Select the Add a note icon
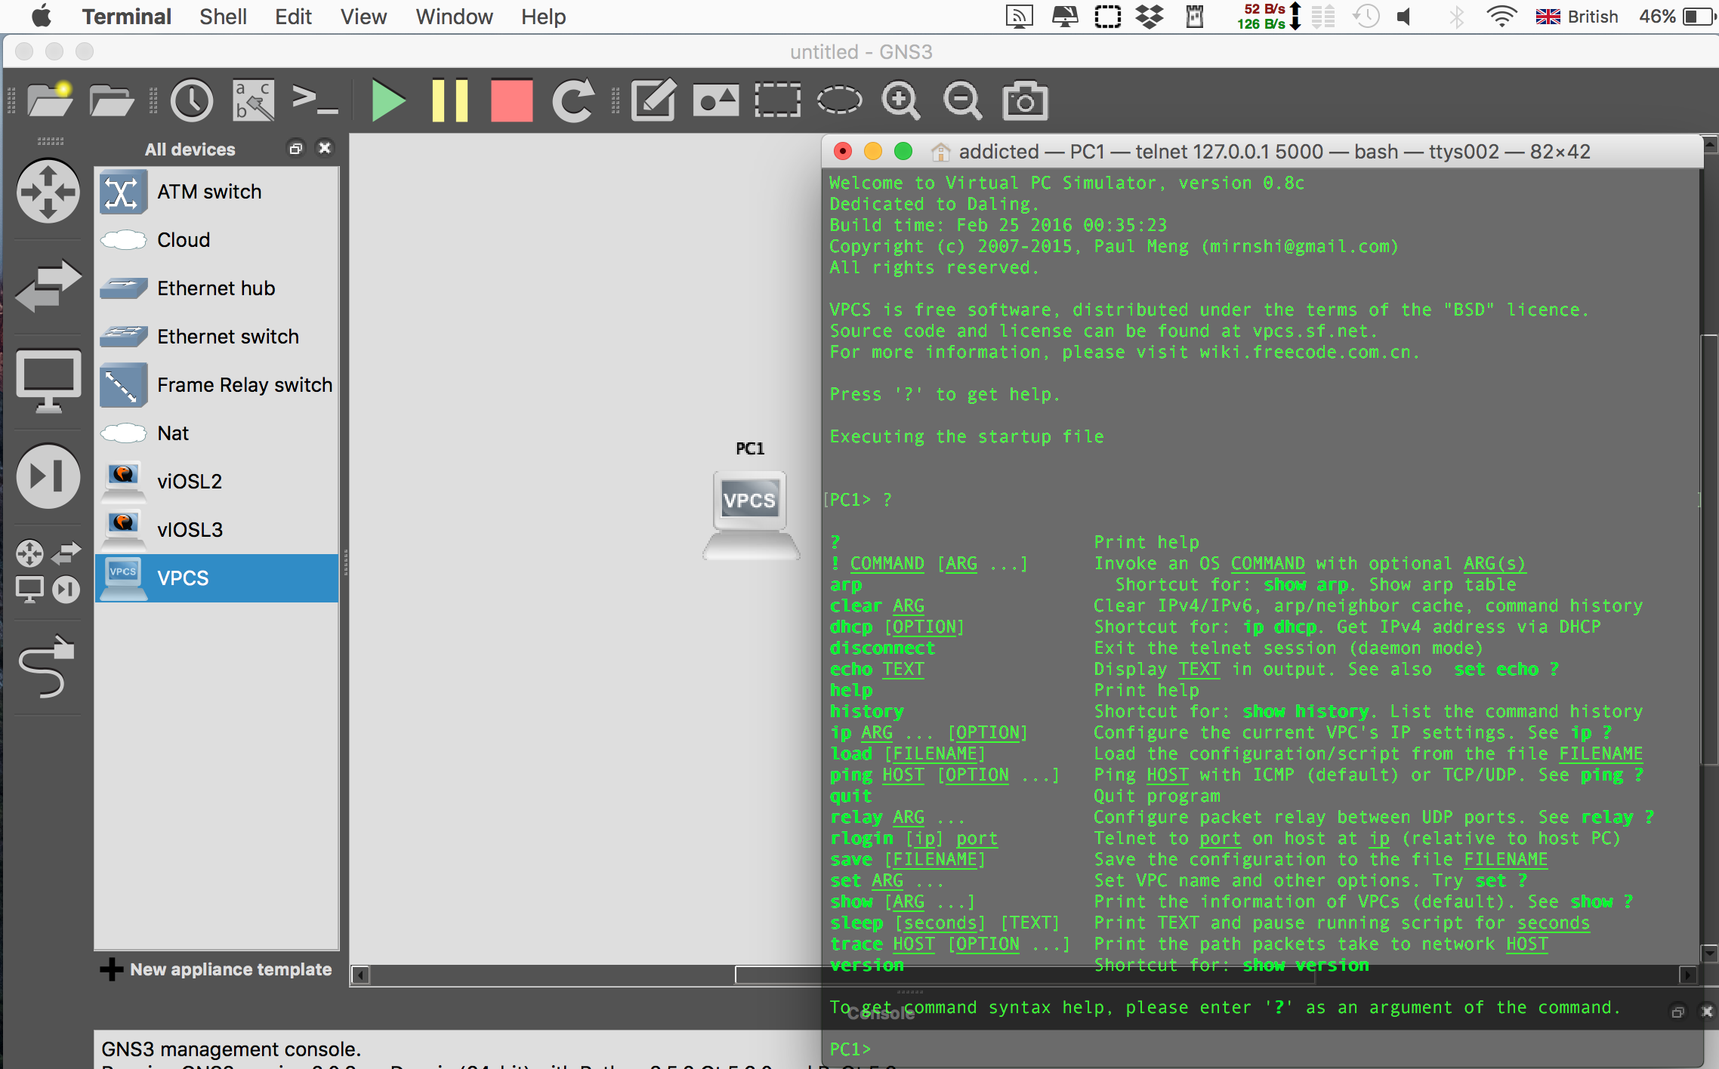This screenshot has height=1069, width=1719. 653,100
